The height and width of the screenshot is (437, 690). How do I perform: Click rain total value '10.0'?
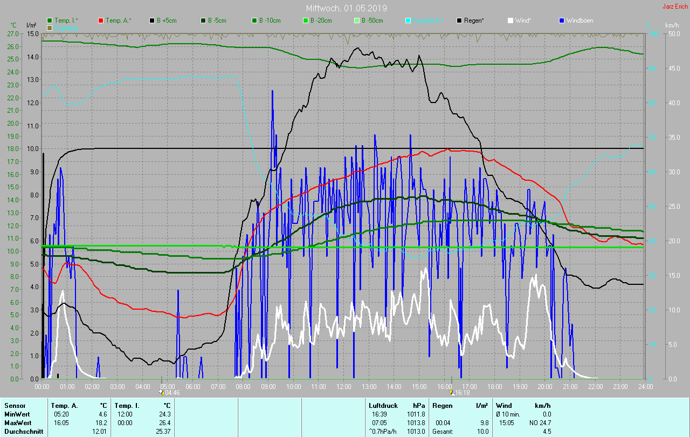coord(482,432)
